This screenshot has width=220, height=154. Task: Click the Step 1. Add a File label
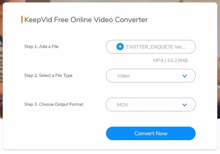tap(41, 46)
